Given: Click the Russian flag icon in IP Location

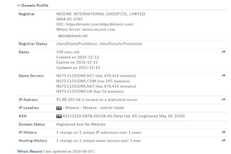Looking at the screenshot, I should (x=59, y=108).
